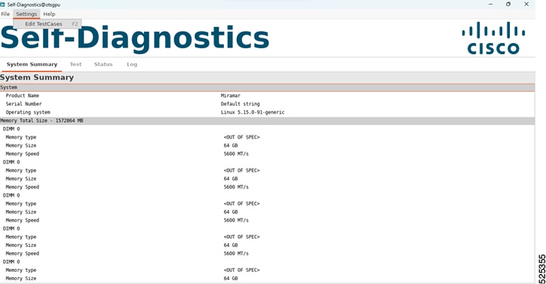The width and height of the screenshot is (546, 284).
Task: Close the Self-Diagnostics window
Action: click(526, 5)
